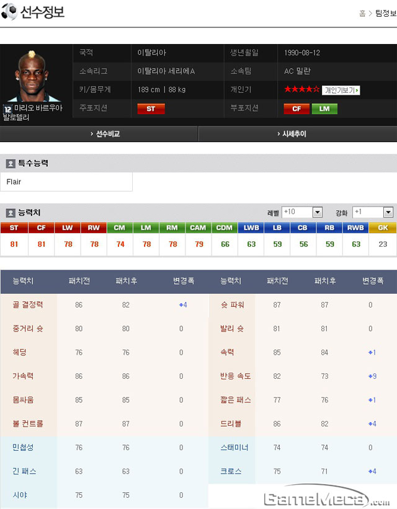The image size is (397, 509).
Task: Click the 발리 슛 stat label
Action: coord(232,329)
